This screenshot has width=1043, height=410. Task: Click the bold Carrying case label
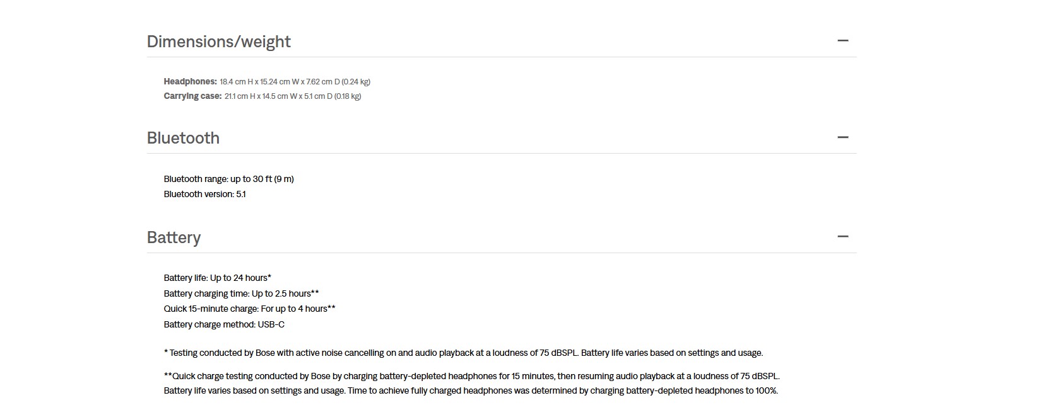[x=192, y=96]
